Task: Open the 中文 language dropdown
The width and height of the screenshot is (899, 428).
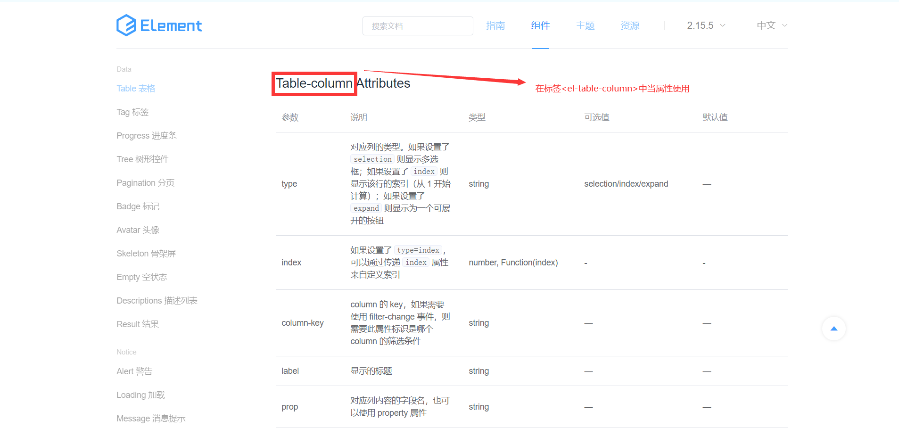Action: [767, 25]
